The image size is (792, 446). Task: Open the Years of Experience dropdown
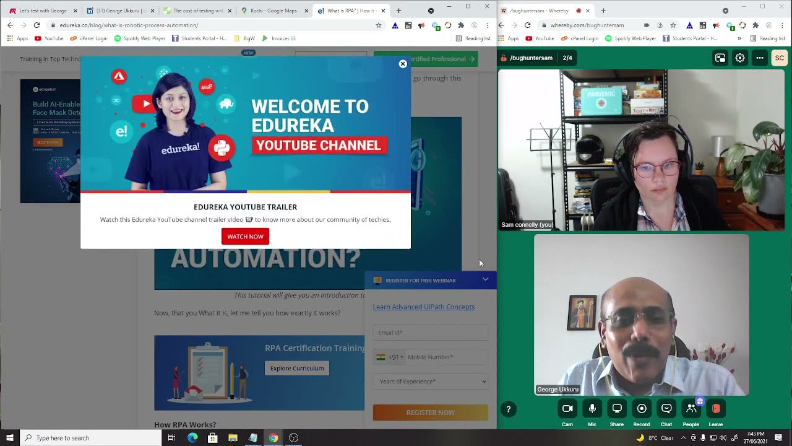(x=430, y=382)
